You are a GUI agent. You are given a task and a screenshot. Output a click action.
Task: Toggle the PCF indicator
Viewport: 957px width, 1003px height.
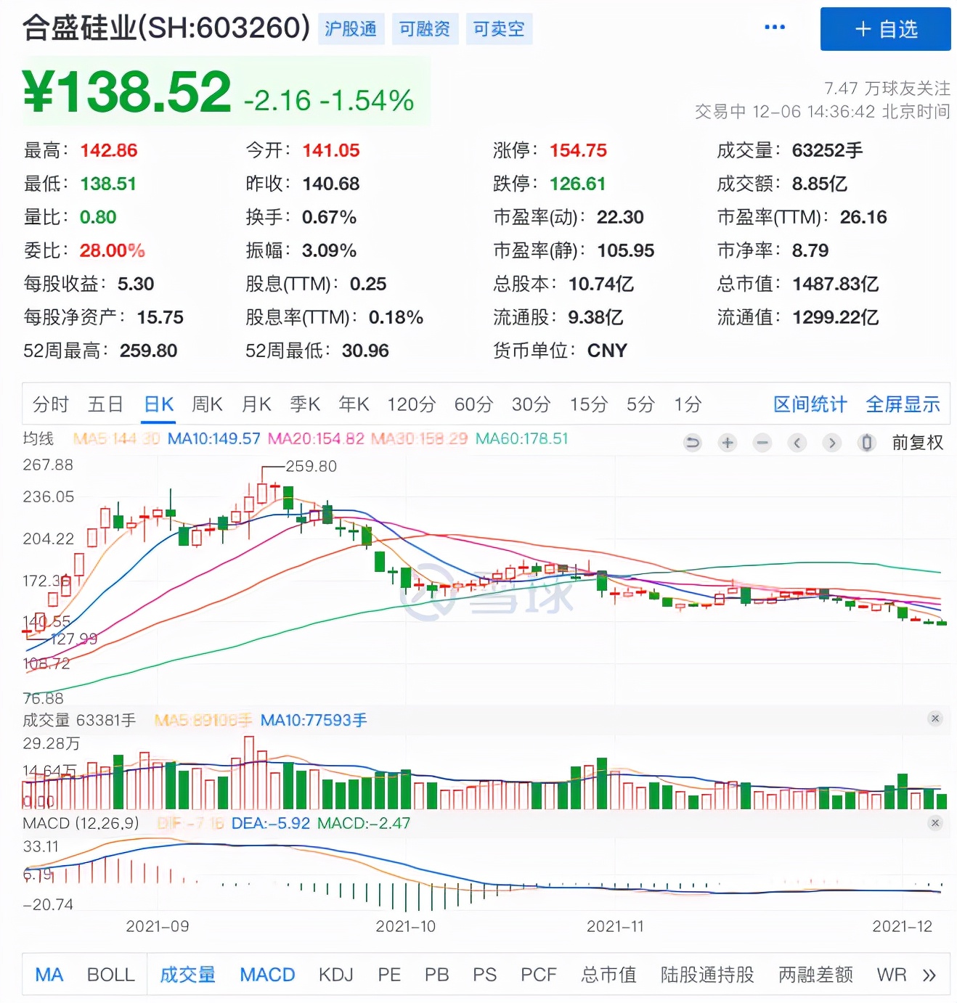pos(538,975)
